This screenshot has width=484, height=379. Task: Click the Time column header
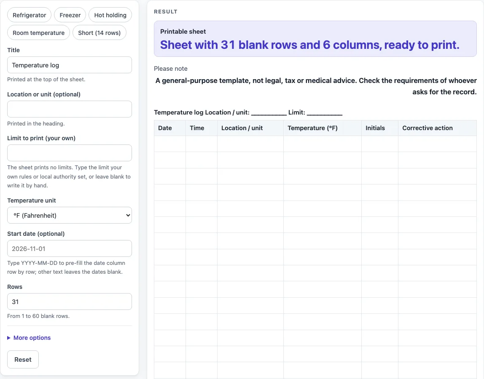pyautogui.click(x=202, y=128)
